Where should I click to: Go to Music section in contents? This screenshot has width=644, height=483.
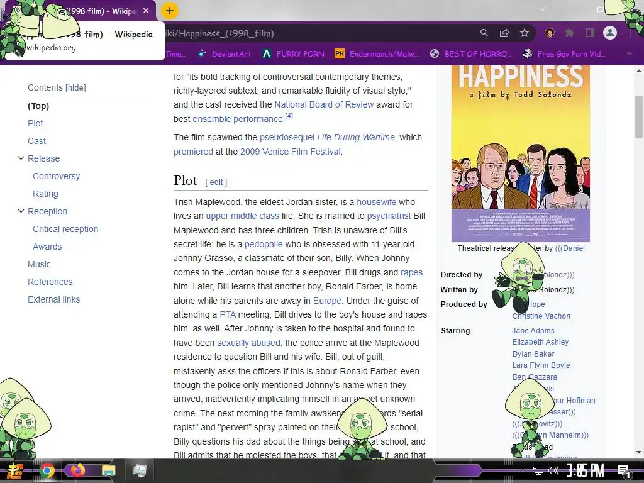click(x=39, y=265)
